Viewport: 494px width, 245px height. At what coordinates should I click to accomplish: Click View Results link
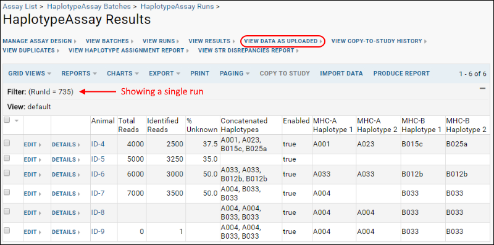[x=211, y=41]
